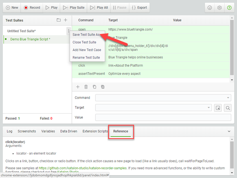This screenshot has width=237, height=178.
Task: Switch to the Reference tab
Action: (x=121, y=131)
